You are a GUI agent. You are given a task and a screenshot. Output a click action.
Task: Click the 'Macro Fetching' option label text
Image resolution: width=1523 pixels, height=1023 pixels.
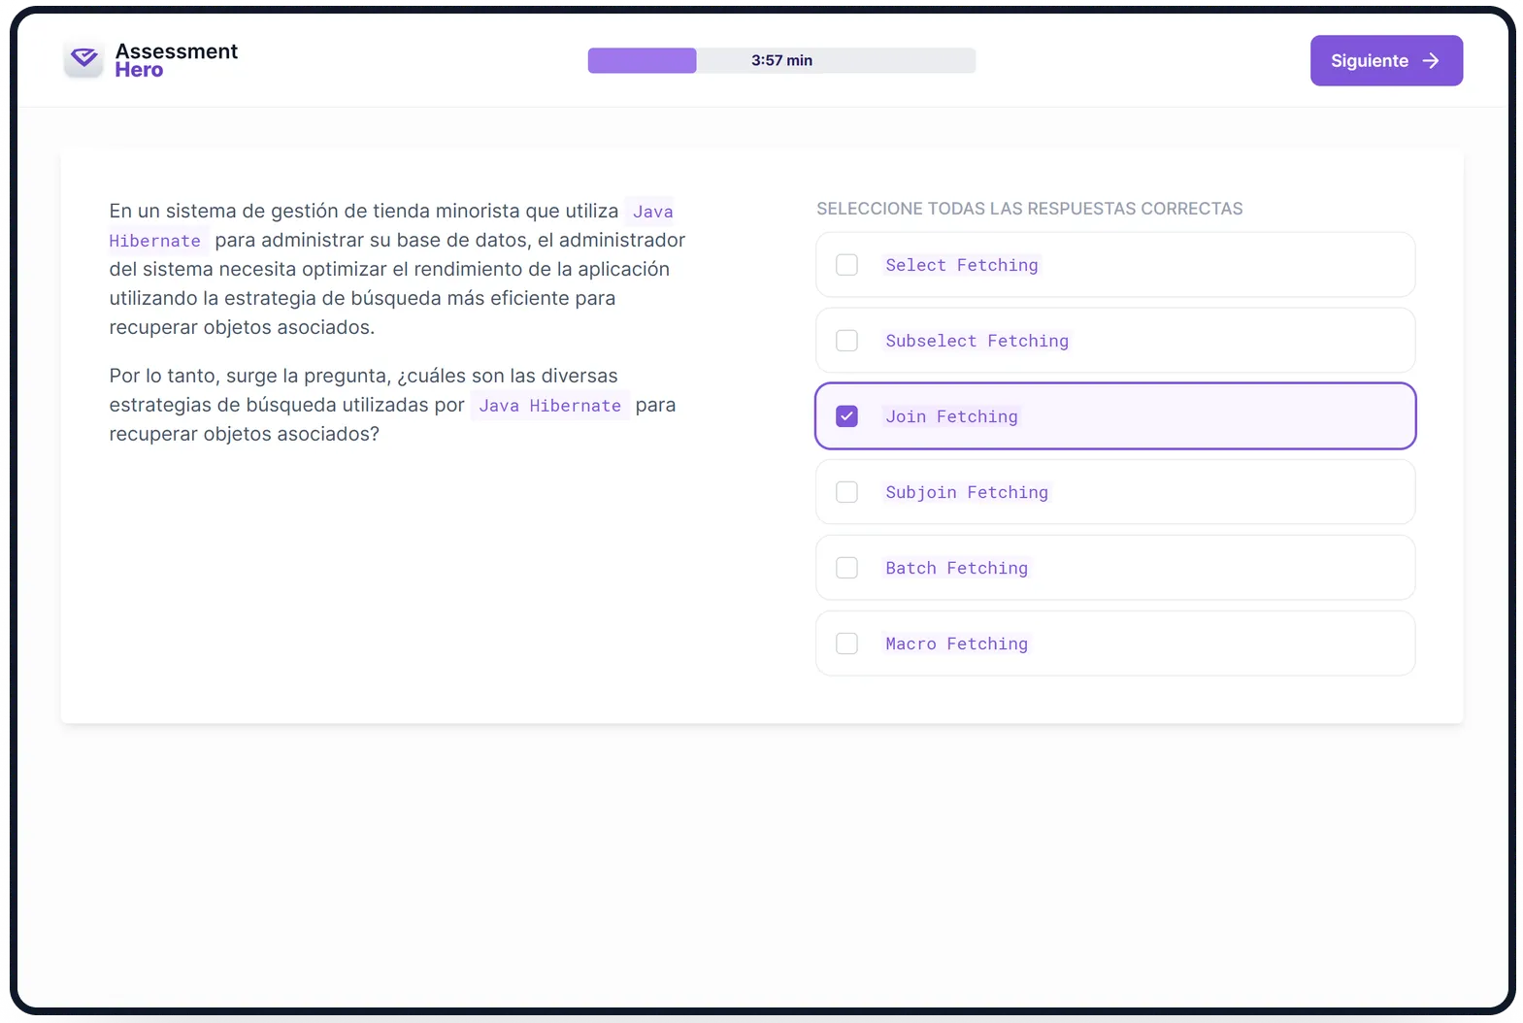[x=956, y=643]
